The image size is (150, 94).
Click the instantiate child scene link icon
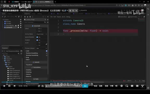[x=5, y=17]
